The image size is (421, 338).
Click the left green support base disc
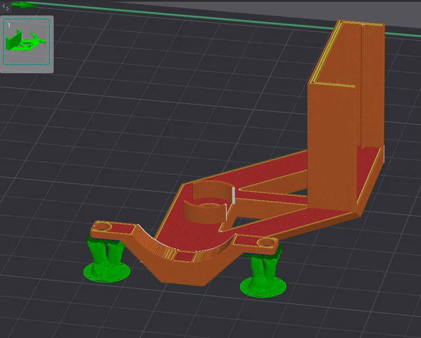(107, 273)
